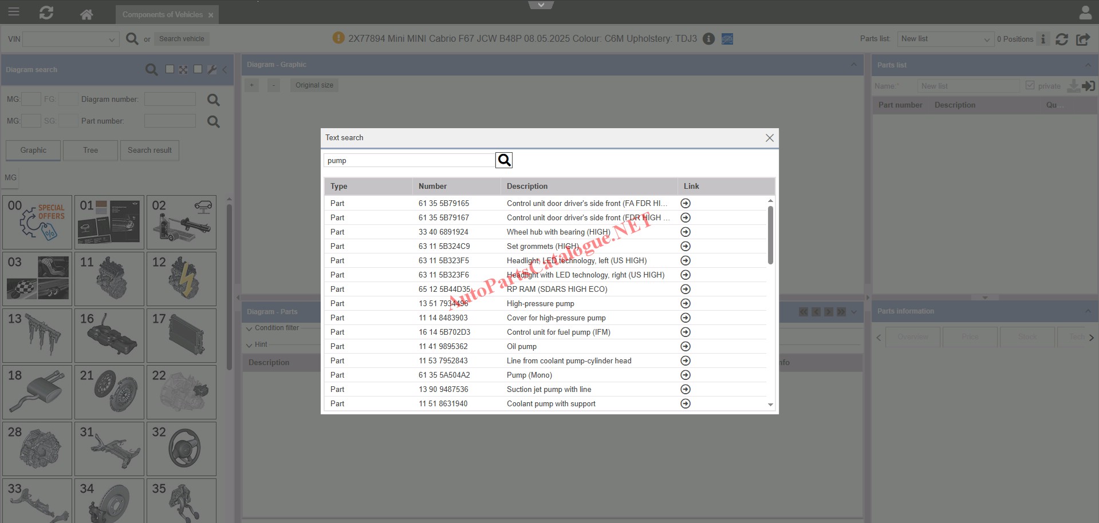Image resolution: width=1099 pixels, height=523 pixels.
Task: Click the Search vehicle button
Action: pos(182,39)
